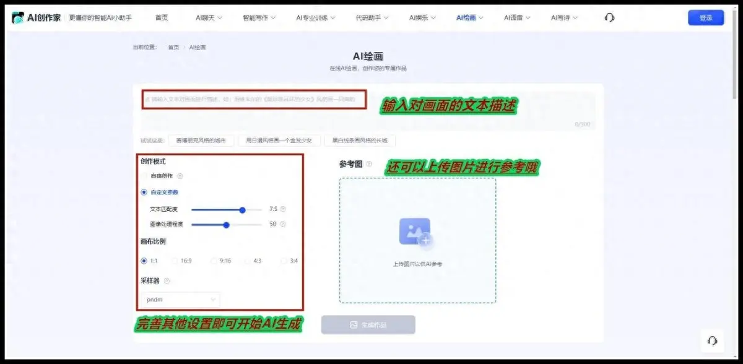The image size is (743, 364).
Task: Try the 黑白线条画风格的长城 suggestion
Action: [x=360, y=141]
